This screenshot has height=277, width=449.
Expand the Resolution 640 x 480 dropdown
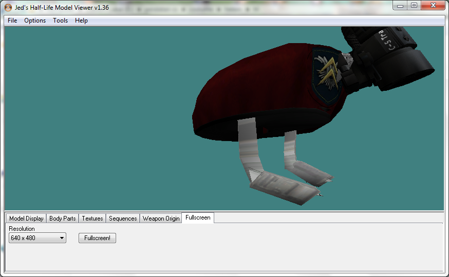point(38,238)
